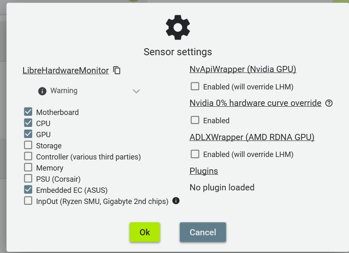Tick the PSU (Corsair) checkbox
Screen dimensions: 349x253
point(28,178)
